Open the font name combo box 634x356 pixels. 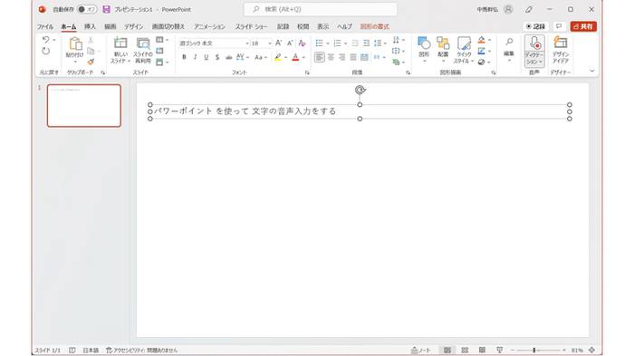tap(214, 43)
